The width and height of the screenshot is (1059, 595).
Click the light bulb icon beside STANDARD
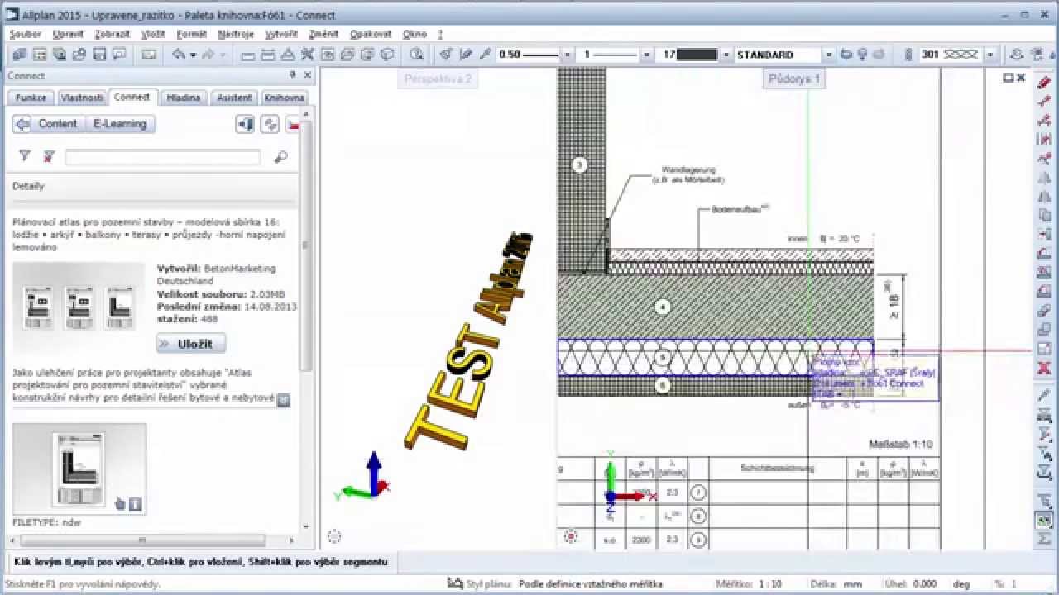pos(863,55)
